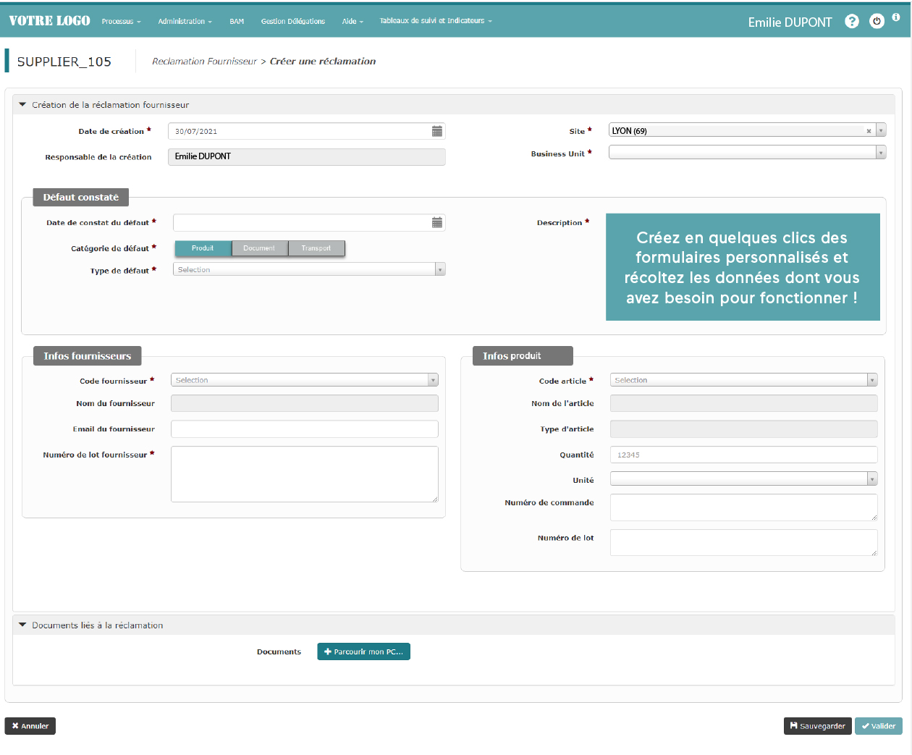The height and width of the screenshot is (755, 912).
Task: Select Transport as defect category
Action: click(x=316, y=248)
